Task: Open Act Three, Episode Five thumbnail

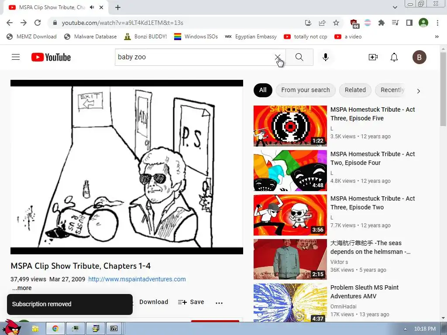Action: [x=290, y=126]
